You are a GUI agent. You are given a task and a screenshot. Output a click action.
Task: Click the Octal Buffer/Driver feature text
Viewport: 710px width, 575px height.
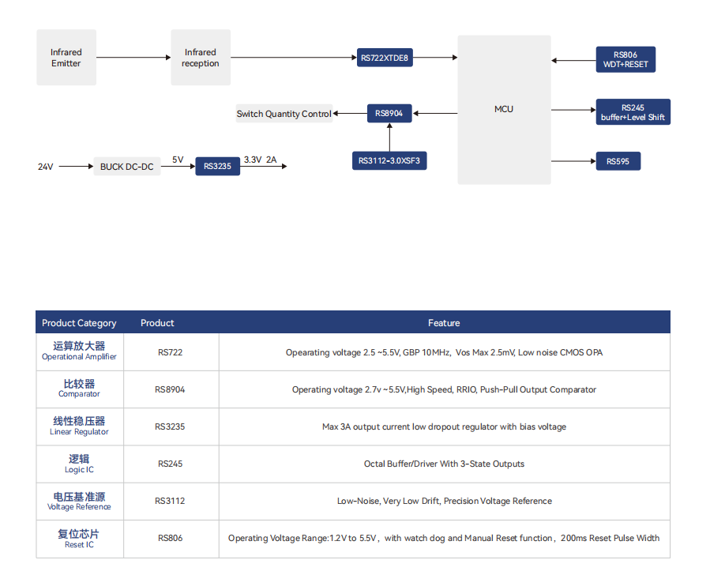tap(444, 464)
